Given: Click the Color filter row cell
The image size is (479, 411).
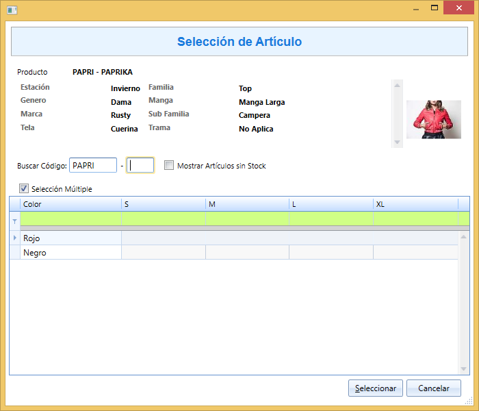Looking at the screenshot, I should coord(70,219).
